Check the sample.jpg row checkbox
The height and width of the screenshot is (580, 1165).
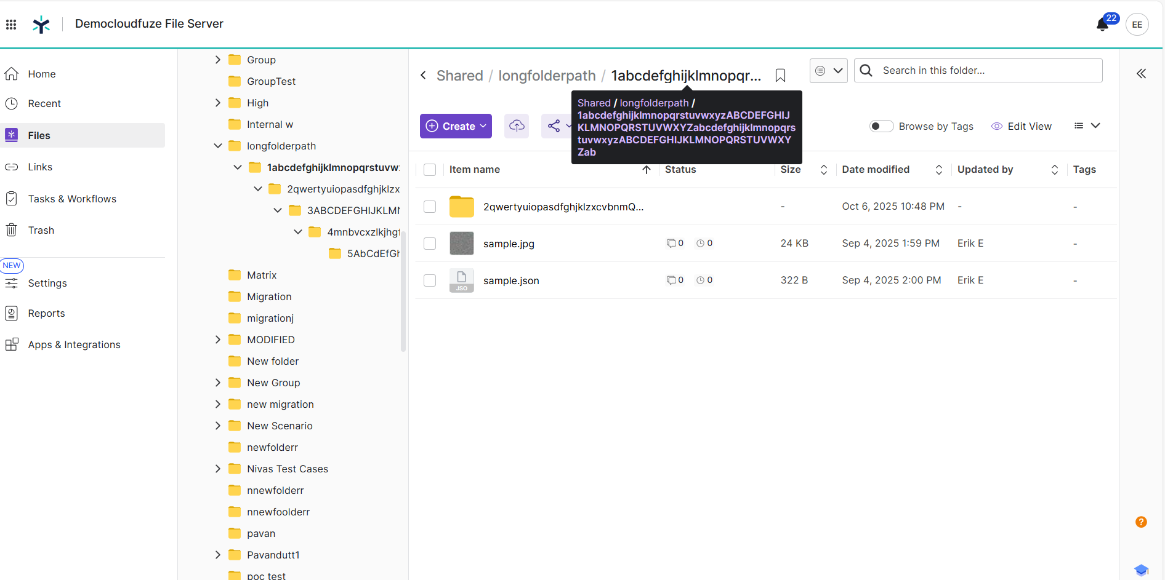(x=430, y=244)
